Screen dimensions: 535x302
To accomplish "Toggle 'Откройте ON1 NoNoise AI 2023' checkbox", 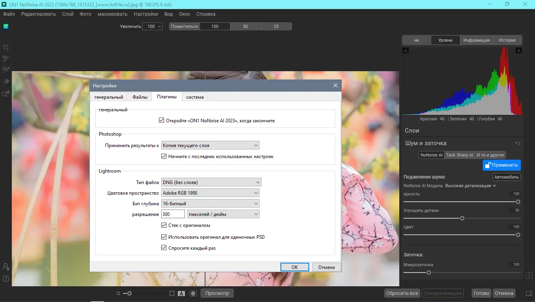I will tap(161, 120).
